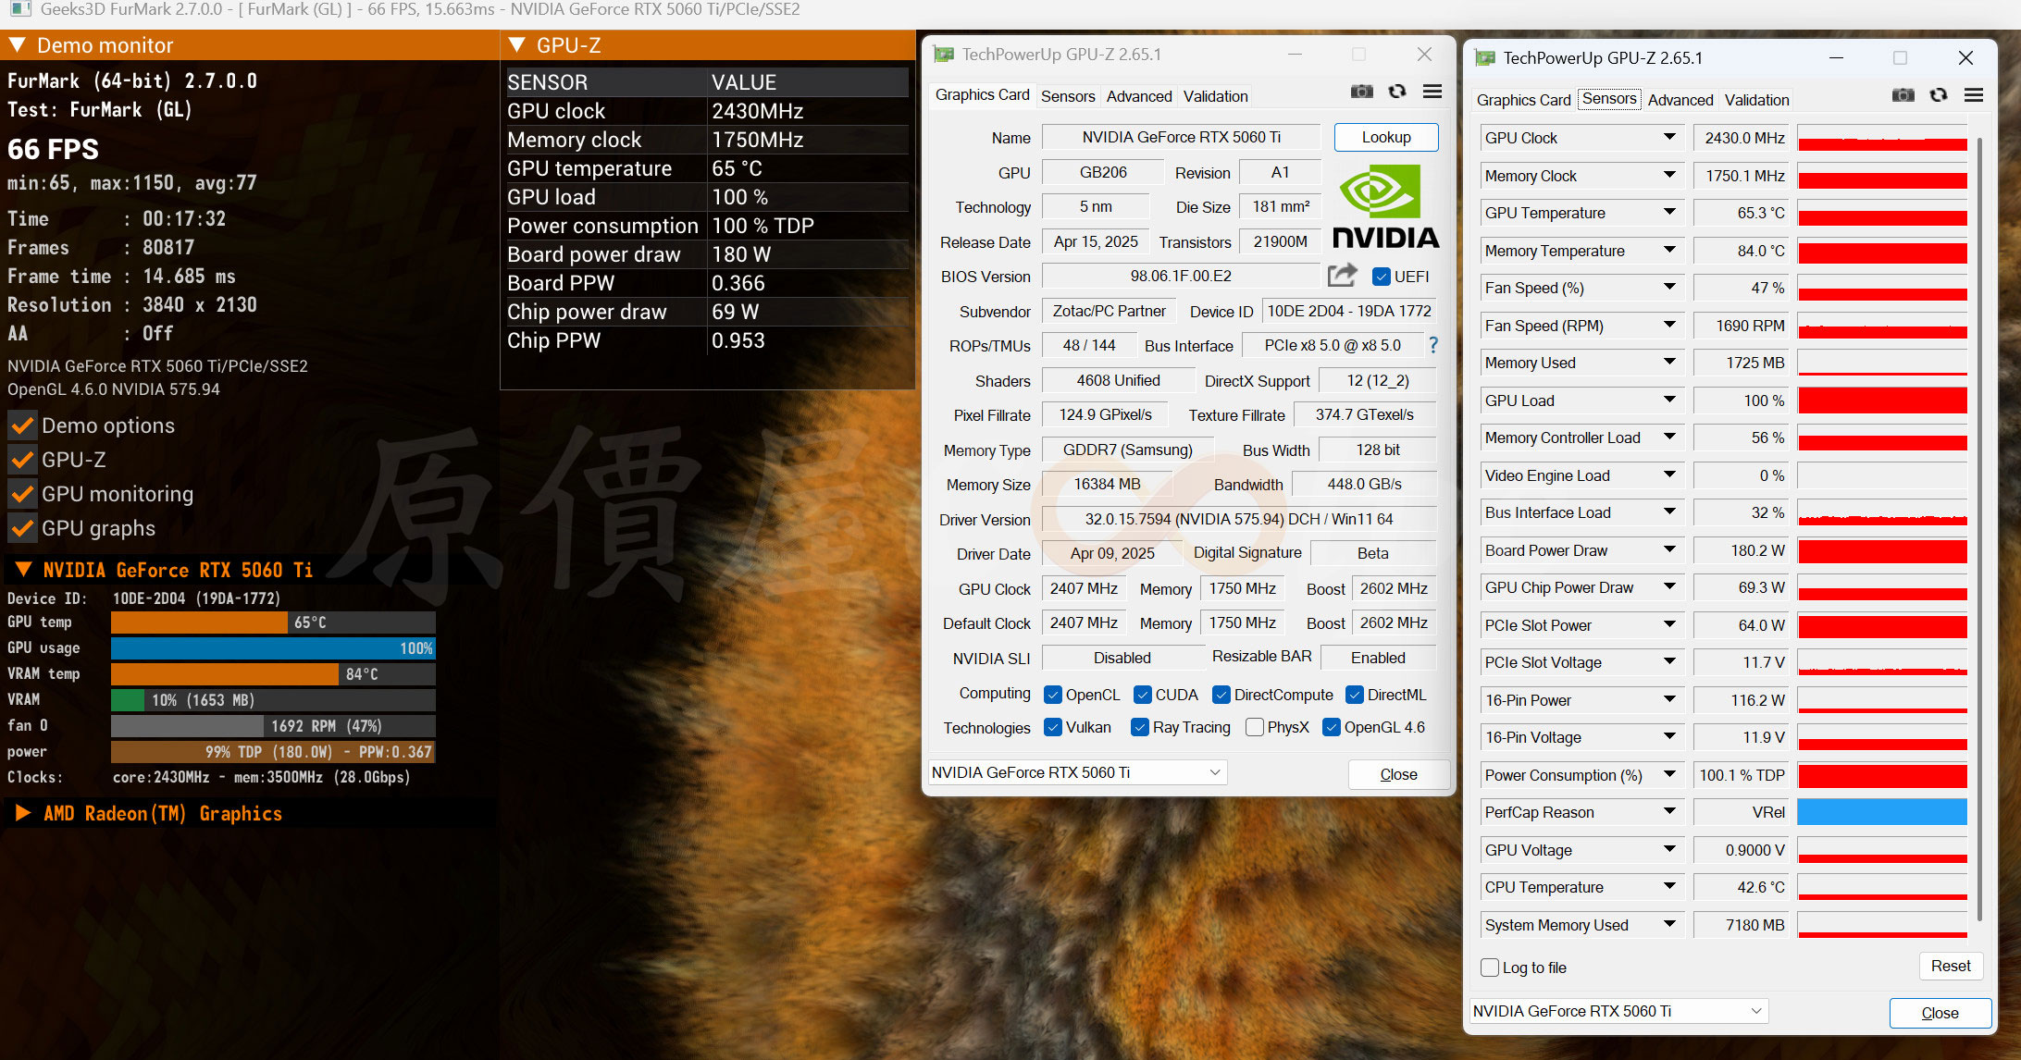Click BIOS Version field 98.06.1F.00.E2

coord(1180,276)
